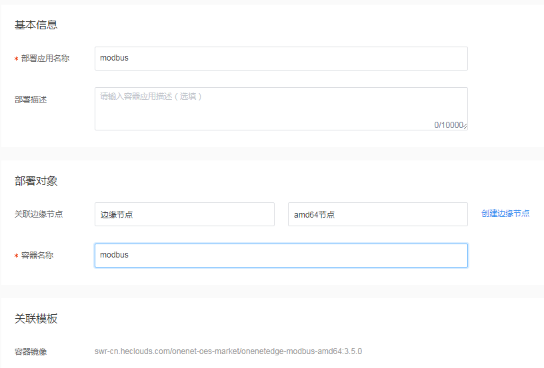
Task: Open the 边缘节点 node type selector
Action: (x=185, y=214)
